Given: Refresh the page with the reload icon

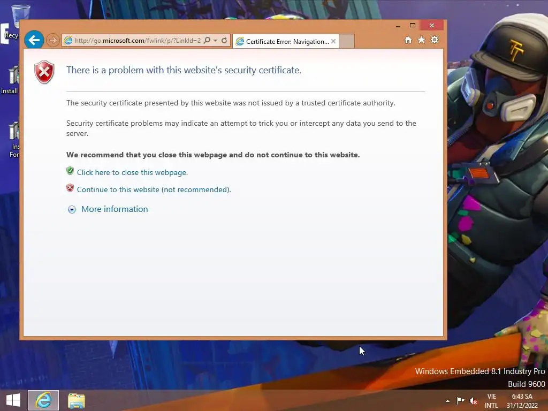Looking at the screenshot, I should click(x=224, y=41).
